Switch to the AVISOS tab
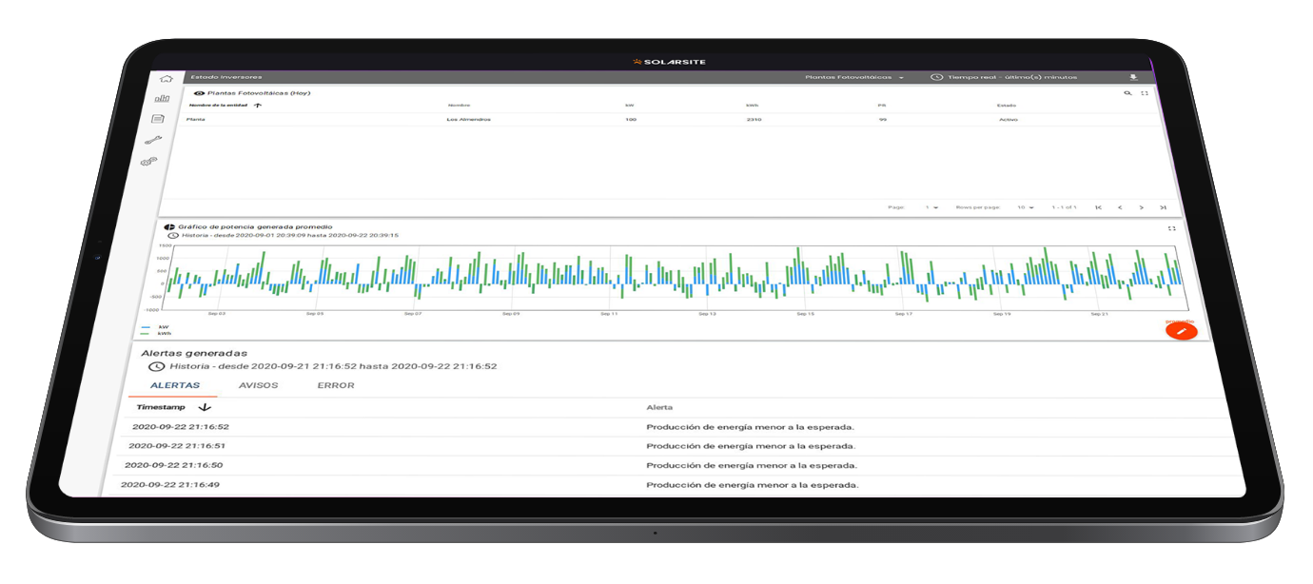1313x584 pixels. [258, 385]
